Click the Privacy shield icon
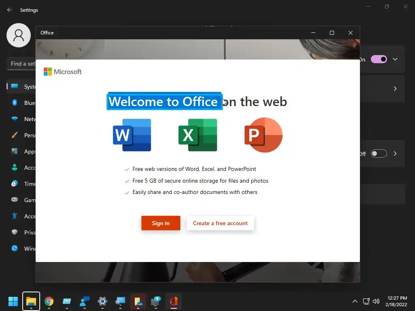415x311 pixels. (15, 232)
